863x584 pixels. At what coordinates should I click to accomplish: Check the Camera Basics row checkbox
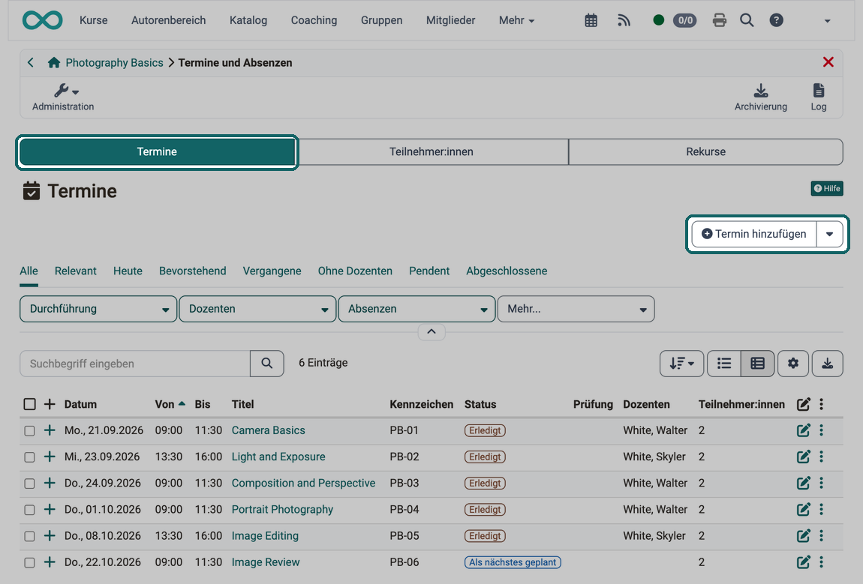[x=30, y=431]
